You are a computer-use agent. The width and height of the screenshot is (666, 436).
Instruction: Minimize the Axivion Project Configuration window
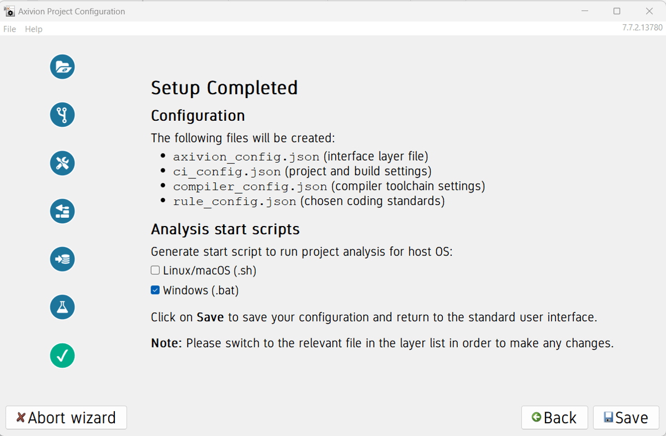[x=584, y=11]
